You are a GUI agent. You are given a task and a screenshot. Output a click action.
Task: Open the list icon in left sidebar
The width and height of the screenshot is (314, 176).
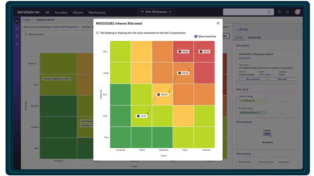[x=17, y=44]
